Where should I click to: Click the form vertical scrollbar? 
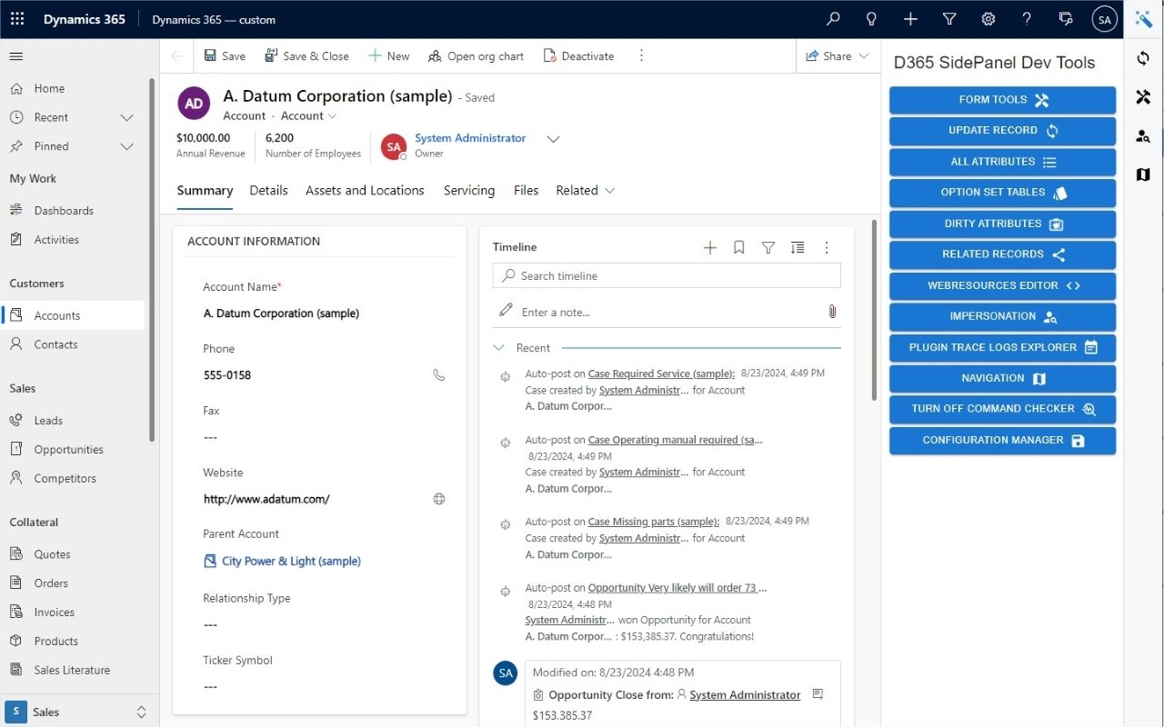tap(875, 309)
